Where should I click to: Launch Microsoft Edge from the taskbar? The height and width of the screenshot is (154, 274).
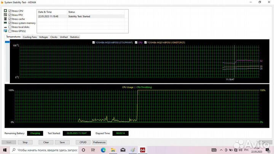coord(102,150)
